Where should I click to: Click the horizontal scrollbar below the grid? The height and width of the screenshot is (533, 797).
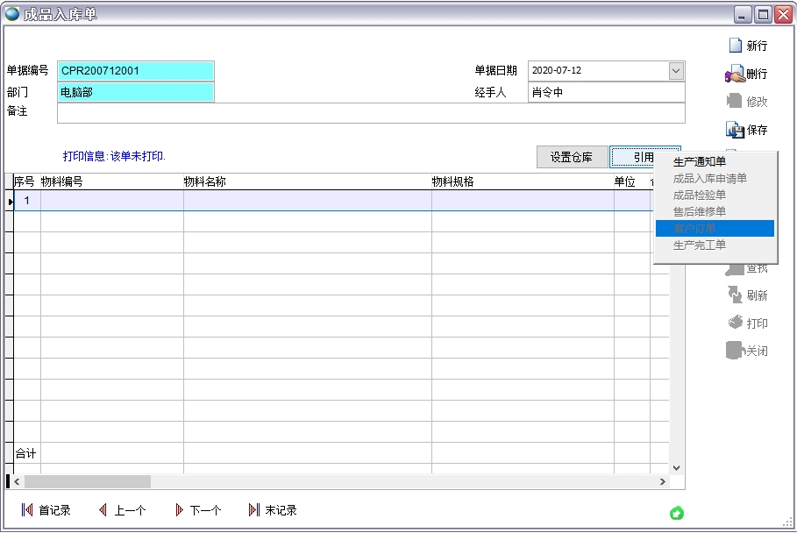pos(88,481)
